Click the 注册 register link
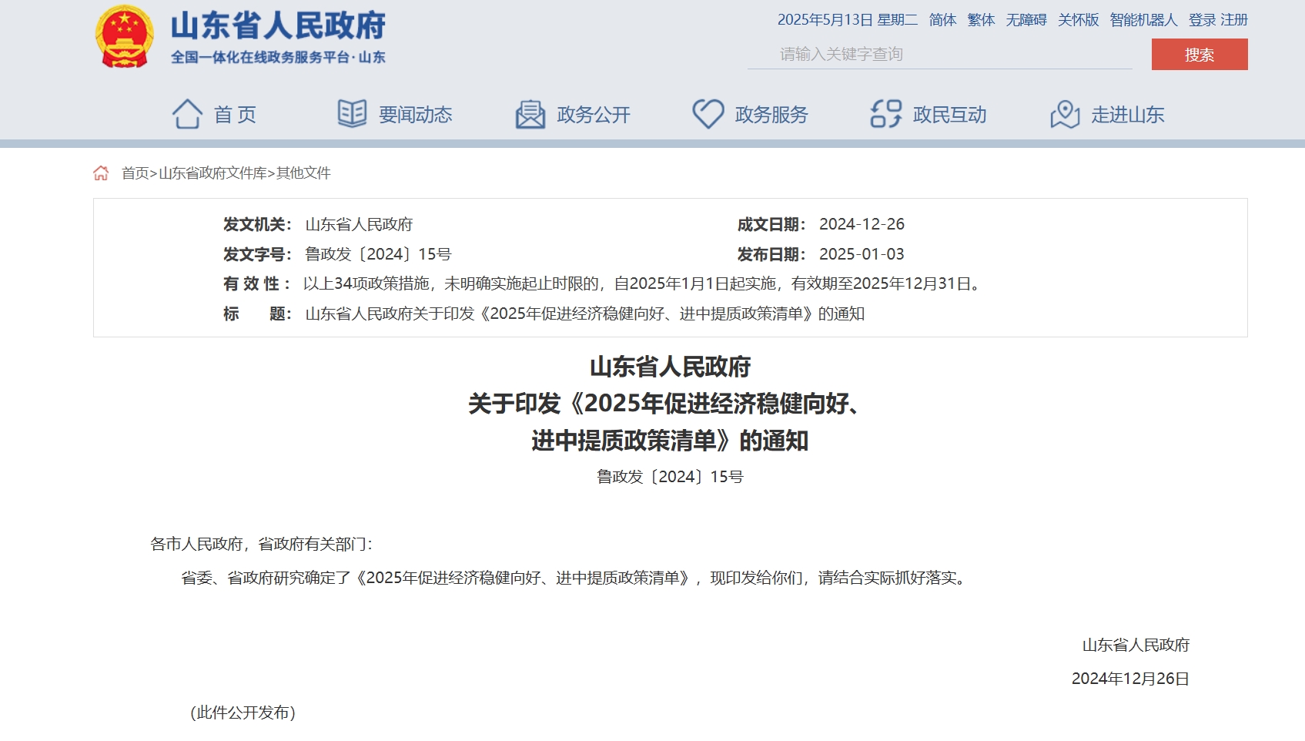The image size is (1305, 741). [x=1234, y=20]
